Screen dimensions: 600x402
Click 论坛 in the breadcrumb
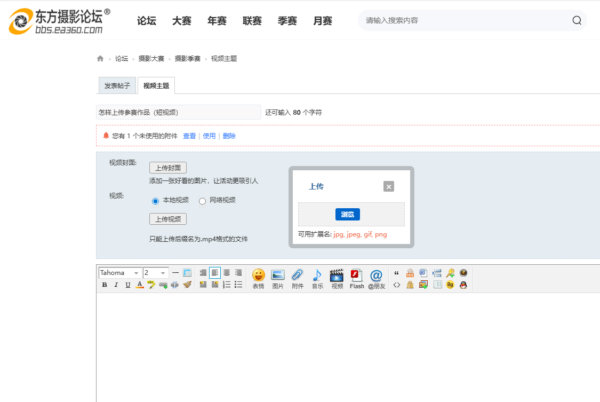tap(122, 59)
